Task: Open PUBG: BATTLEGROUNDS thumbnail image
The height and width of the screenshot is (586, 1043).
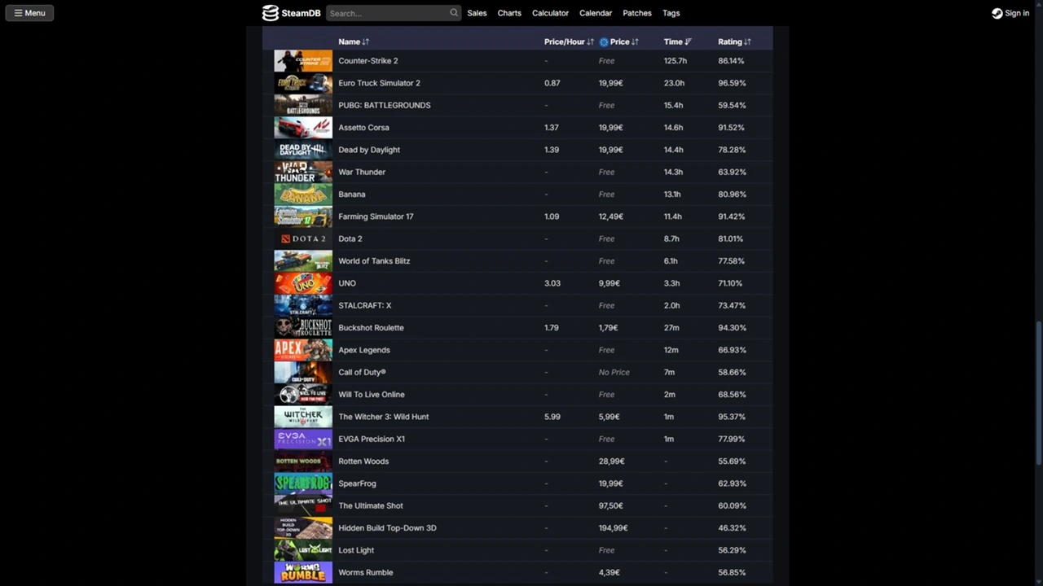Action: 303,105
